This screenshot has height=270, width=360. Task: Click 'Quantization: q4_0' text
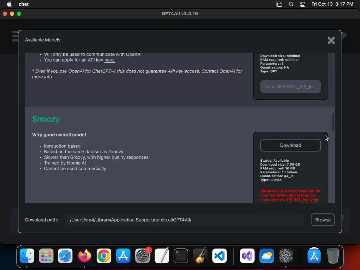click(x=276, y=176)
